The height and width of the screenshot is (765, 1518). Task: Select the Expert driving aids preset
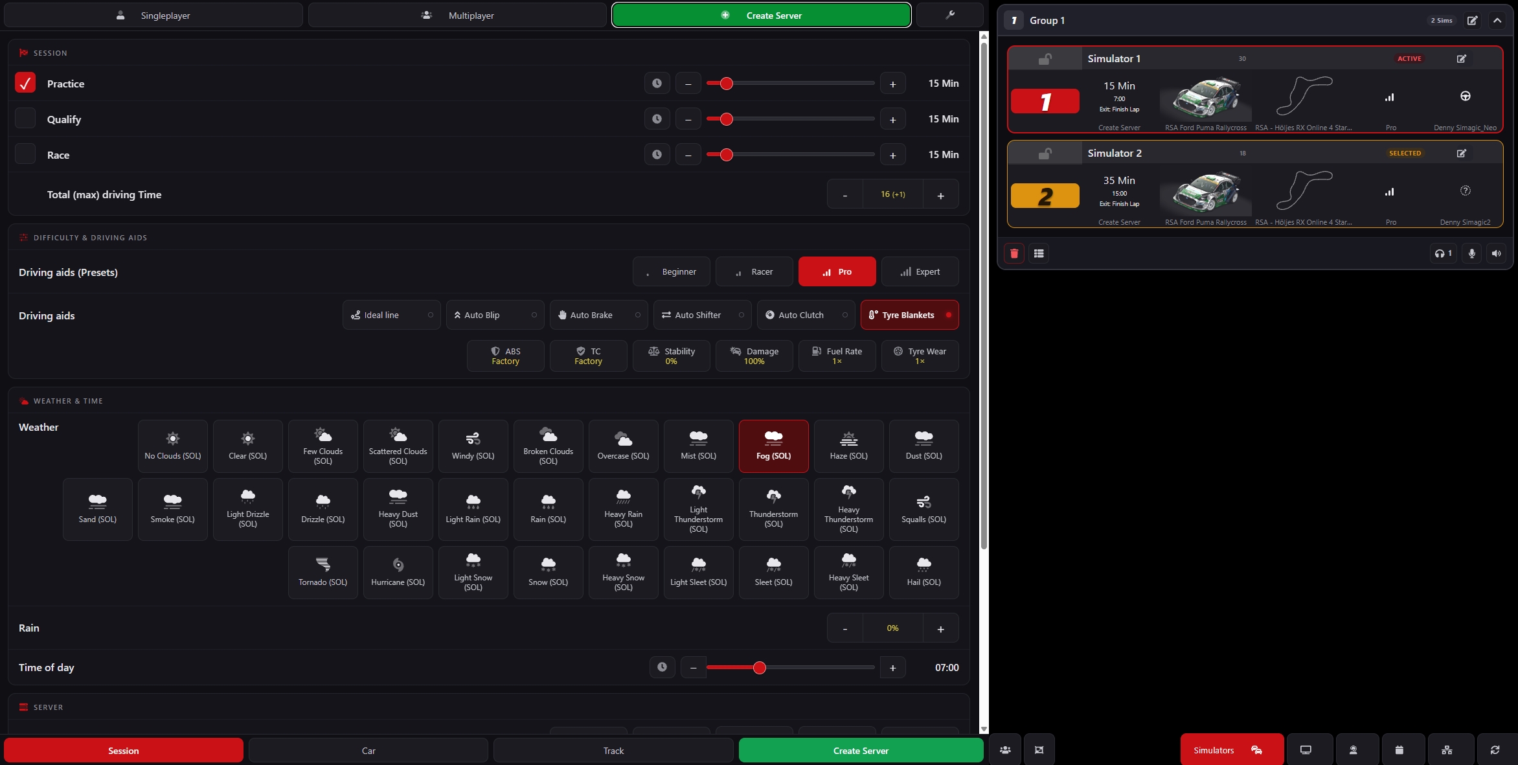click(920, 272)
